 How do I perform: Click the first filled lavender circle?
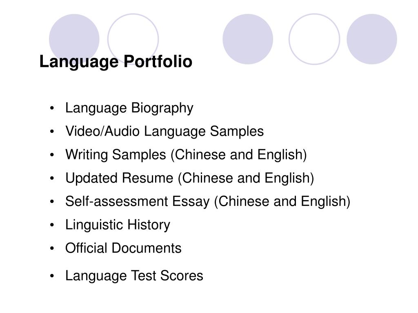tap(74, 39)
